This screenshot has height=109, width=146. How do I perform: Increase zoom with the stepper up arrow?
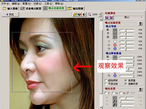pos(100,13)
